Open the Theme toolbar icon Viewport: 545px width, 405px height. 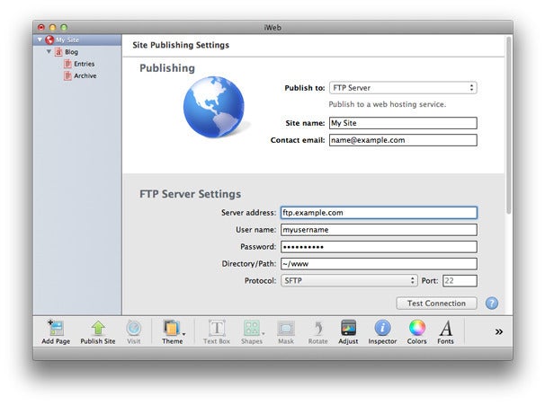(172, 328)
